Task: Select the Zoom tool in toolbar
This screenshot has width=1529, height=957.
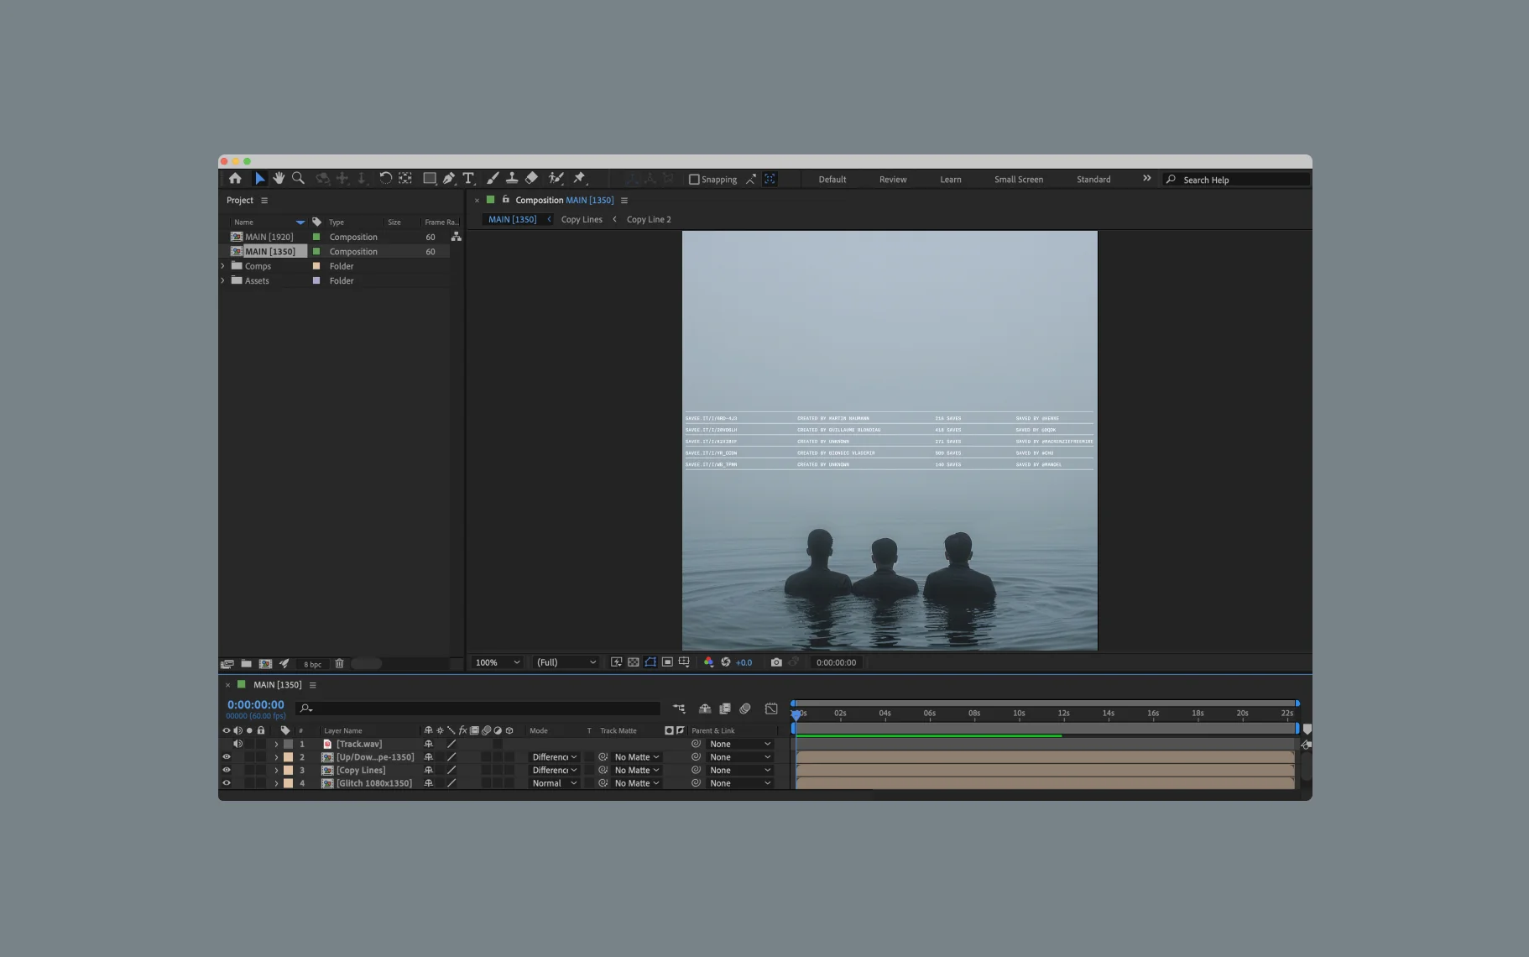Action: click(x=298, y=179)
